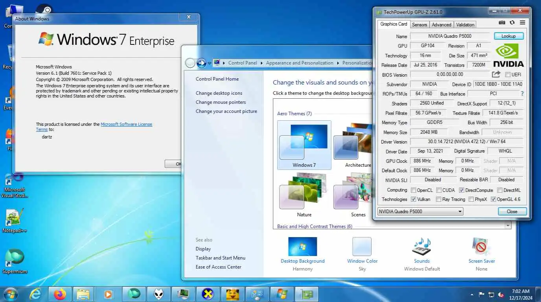
Task: Click the Close button in GPU-Z
Action: click(512, 212)
